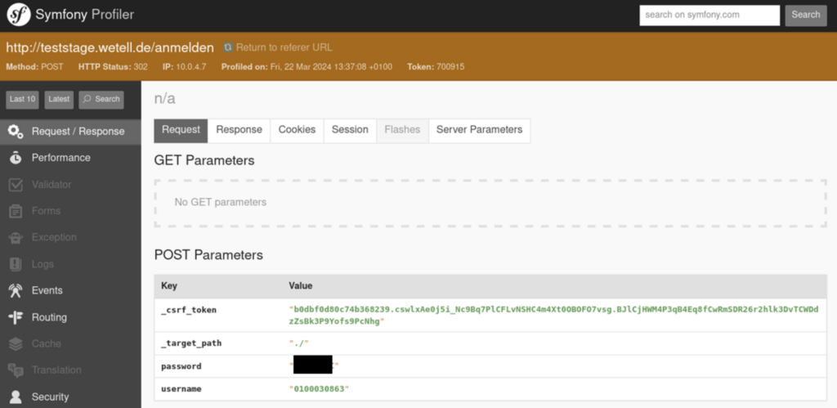Open Request / Response gears icon
Screen dimensions: 837x408
pyautogui.click(x=16, y=132)
